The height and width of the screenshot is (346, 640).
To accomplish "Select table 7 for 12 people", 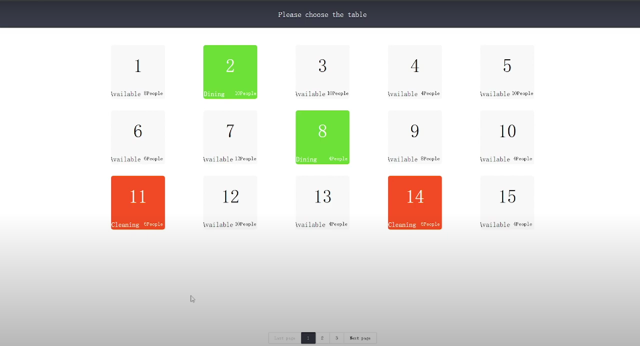I will (230, 137).
